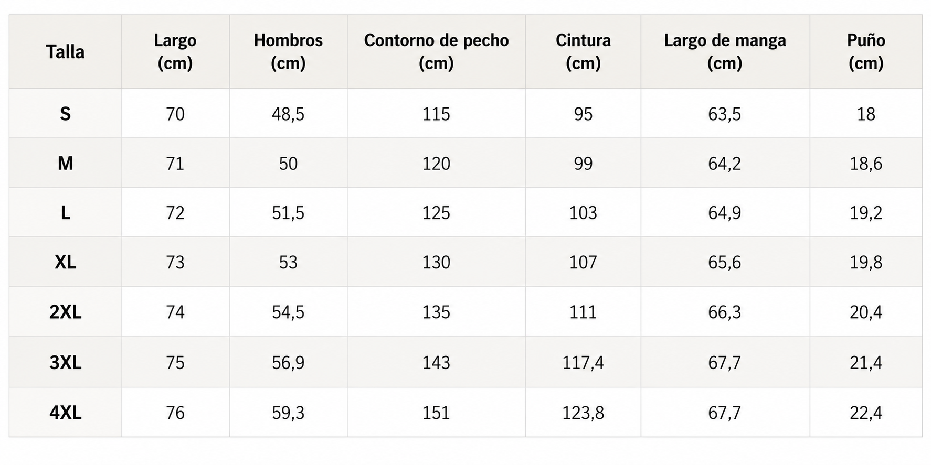Select the Hombros (cm) header cell

[x=288, y=52]
